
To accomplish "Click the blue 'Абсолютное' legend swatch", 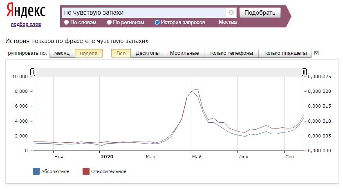I will click(36, 171).
